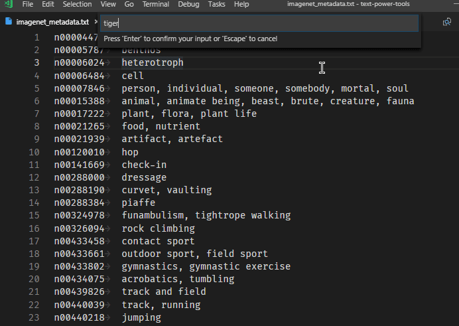Select the imagenet_metadata.txt editor tab

[52, 22]
